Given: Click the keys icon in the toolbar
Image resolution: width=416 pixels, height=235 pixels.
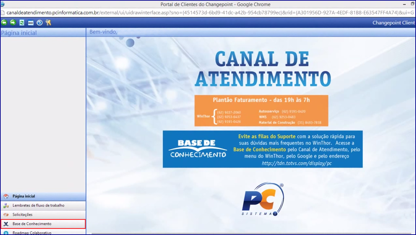Looking at the screenshot, I should pyautogui.click(x=48, y=23).
